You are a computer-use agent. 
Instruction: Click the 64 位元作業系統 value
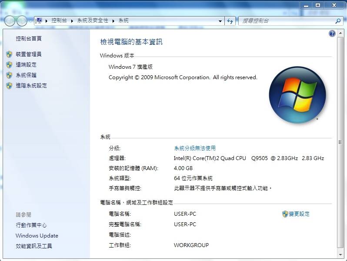193,178
